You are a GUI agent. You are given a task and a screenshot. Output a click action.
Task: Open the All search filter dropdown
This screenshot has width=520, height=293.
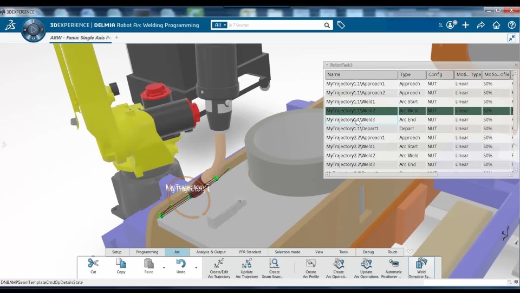(x=220, y=25)
